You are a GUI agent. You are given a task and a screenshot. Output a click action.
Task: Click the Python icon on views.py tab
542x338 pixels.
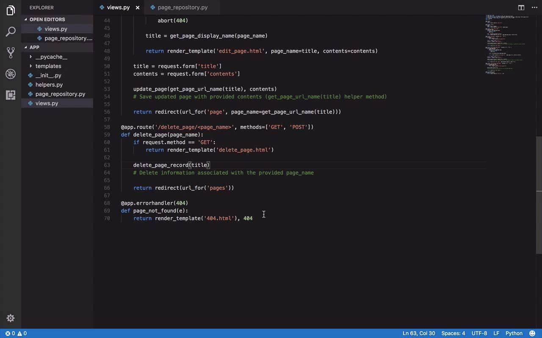pos(102,7)
